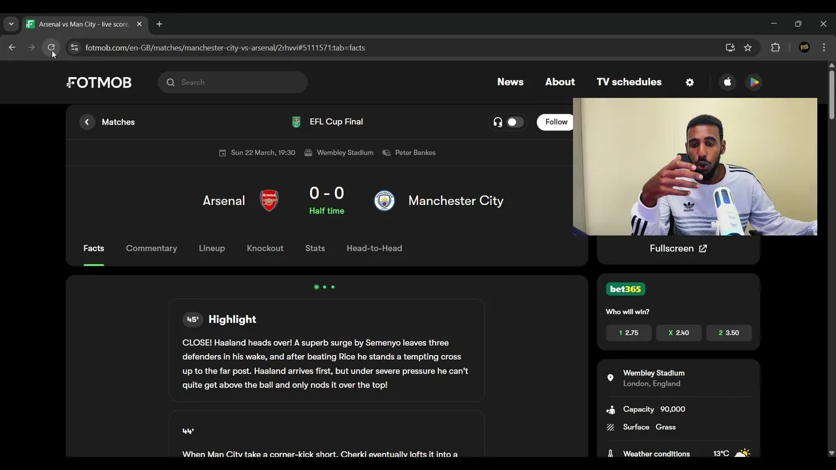
Task: Open TV schedules navigation link
Action: click(629, 82)
